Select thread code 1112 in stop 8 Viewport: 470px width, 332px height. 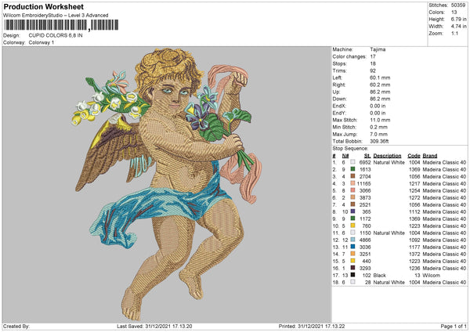(x=414, y=212)
